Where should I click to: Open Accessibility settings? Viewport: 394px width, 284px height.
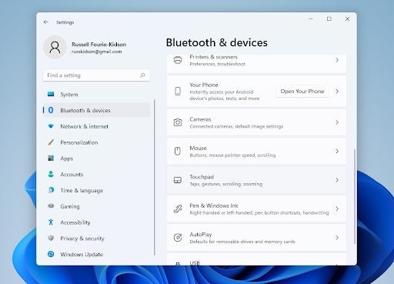pyautogui.click(x=96, y=222)
